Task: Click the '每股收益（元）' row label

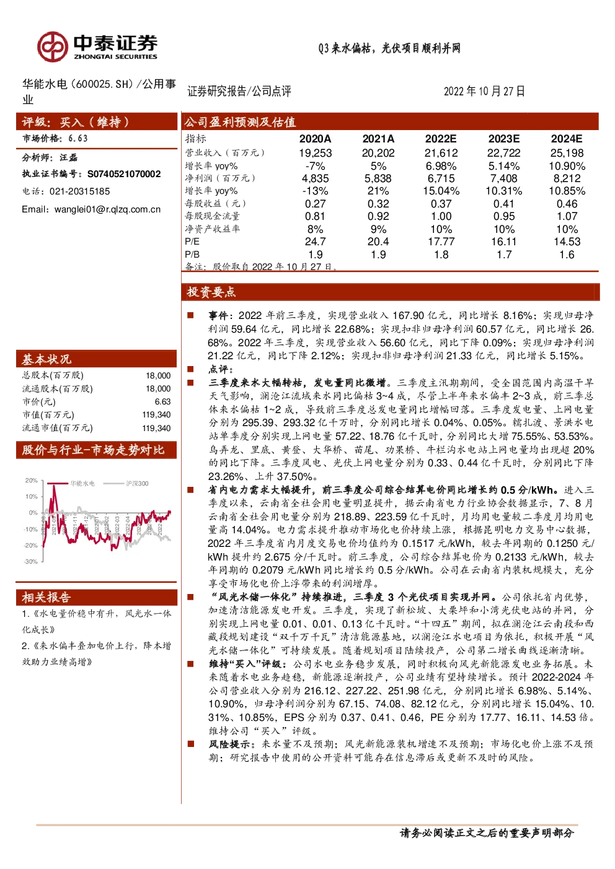Action: pyautogui.click(x=216, y=203)
